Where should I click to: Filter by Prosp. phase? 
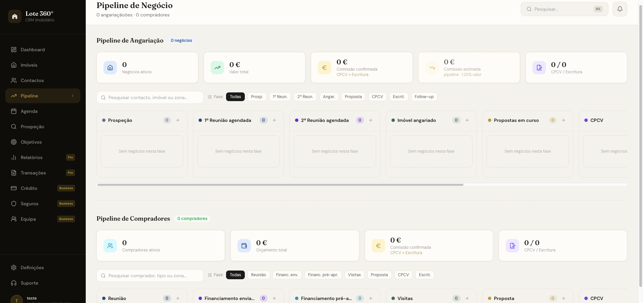pos(257,97)
